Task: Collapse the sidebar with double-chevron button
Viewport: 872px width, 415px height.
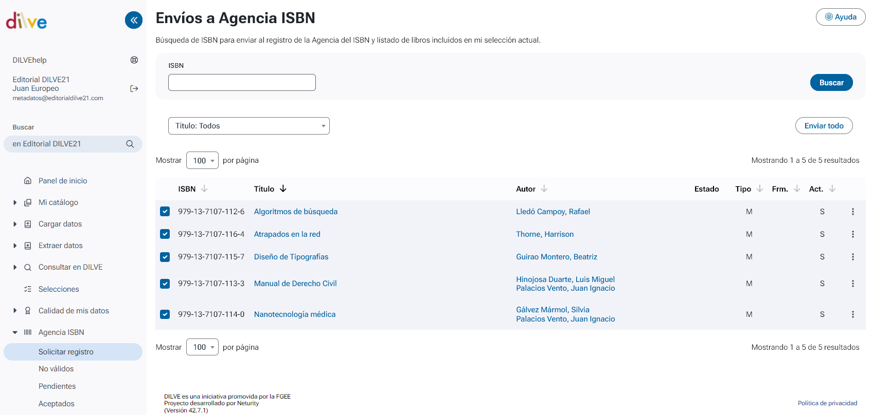Action: pos(134,20)
